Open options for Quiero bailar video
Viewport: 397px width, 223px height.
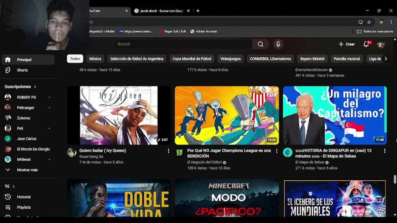pyautogui.click(x=169, y=151)
